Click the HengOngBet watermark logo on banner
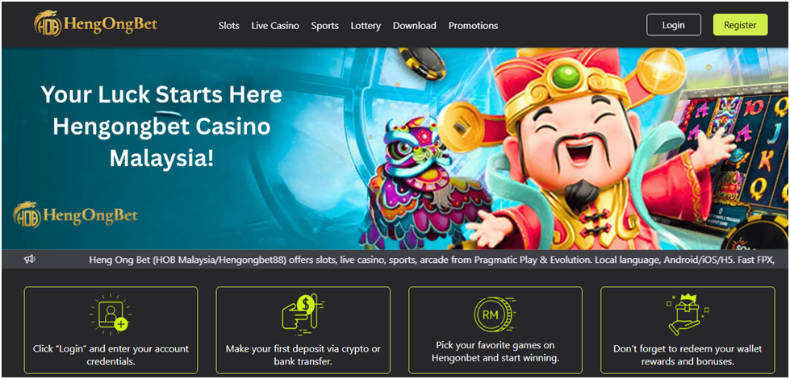Viewport: 790px width, 379px height. 76,215
